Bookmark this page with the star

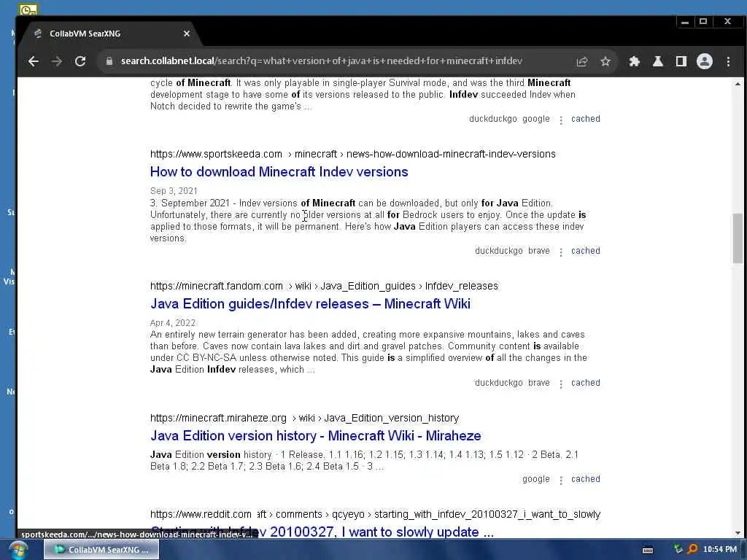[x=605, y=61]
